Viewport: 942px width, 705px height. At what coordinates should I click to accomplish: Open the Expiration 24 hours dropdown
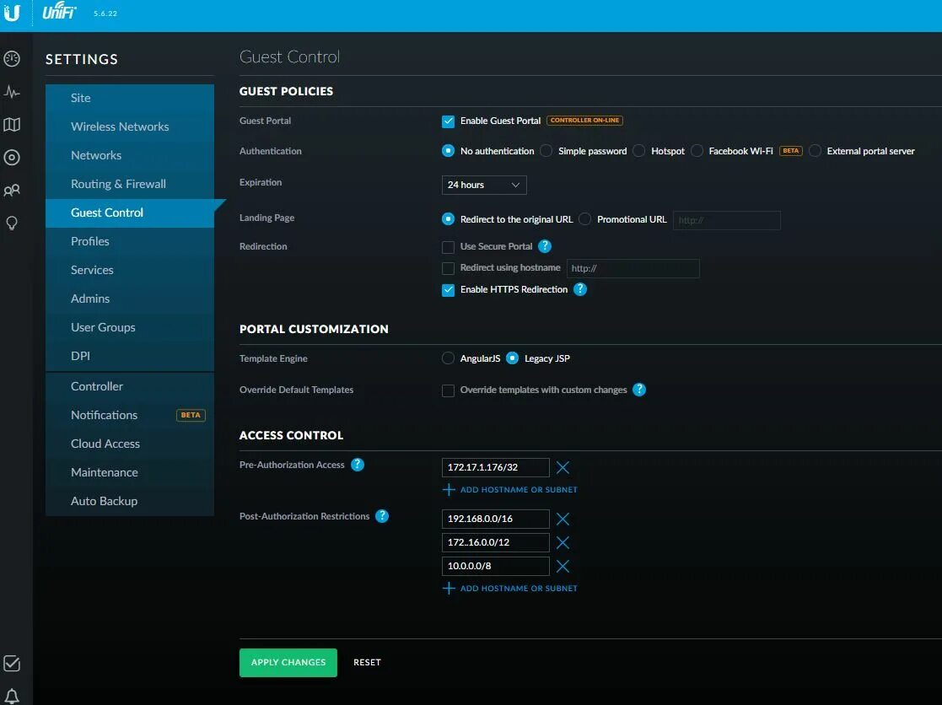click(x=484, y=185)
